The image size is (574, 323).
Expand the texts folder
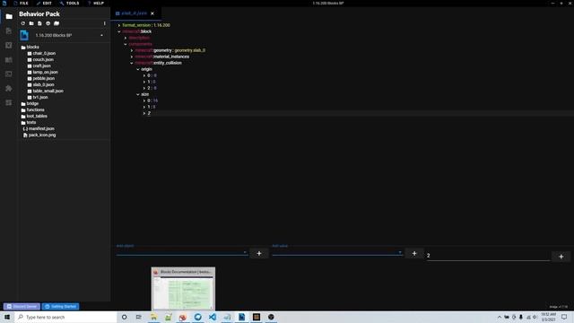point(29,122)
